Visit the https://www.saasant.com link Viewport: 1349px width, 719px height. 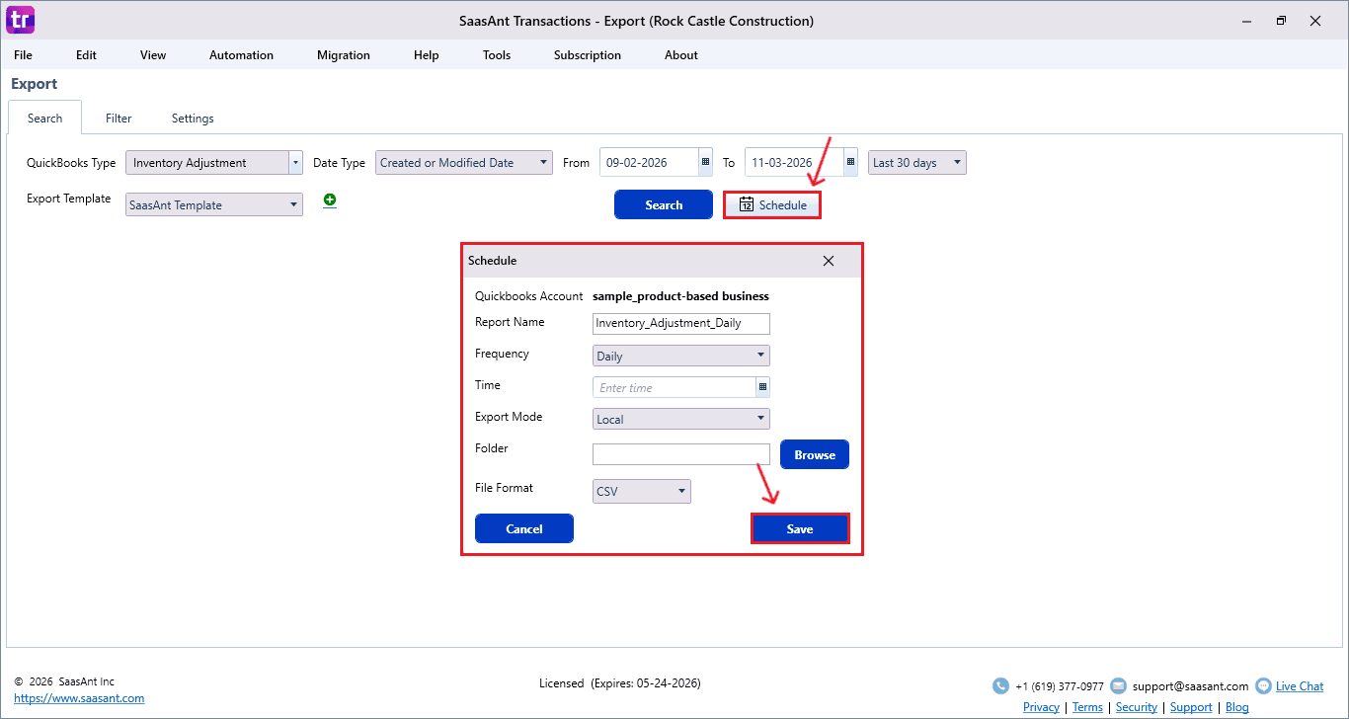pos(79,698)
